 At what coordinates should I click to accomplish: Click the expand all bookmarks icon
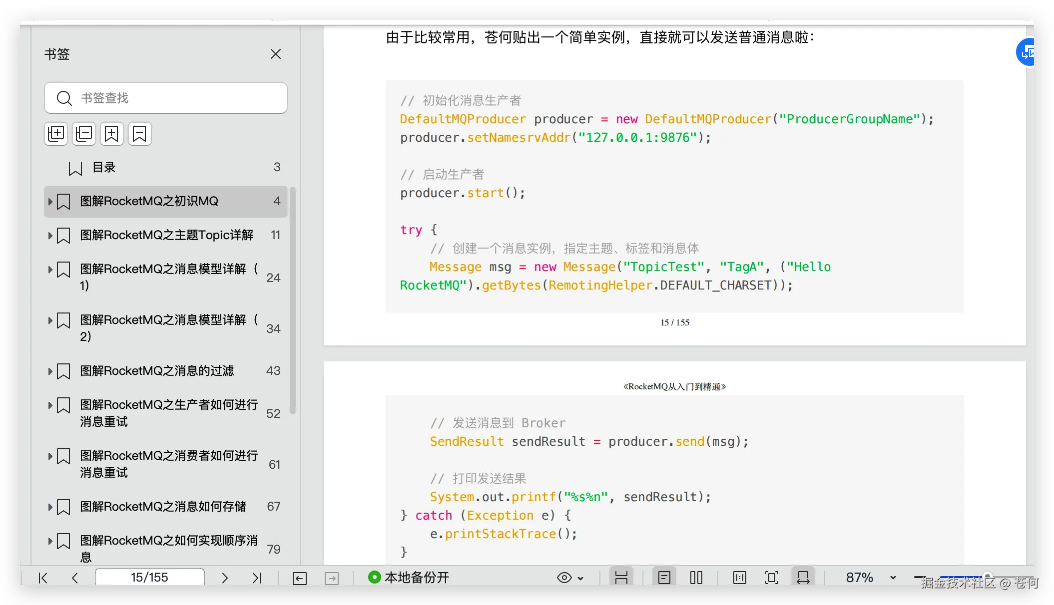pyautogui.click(x=56, y=134)
